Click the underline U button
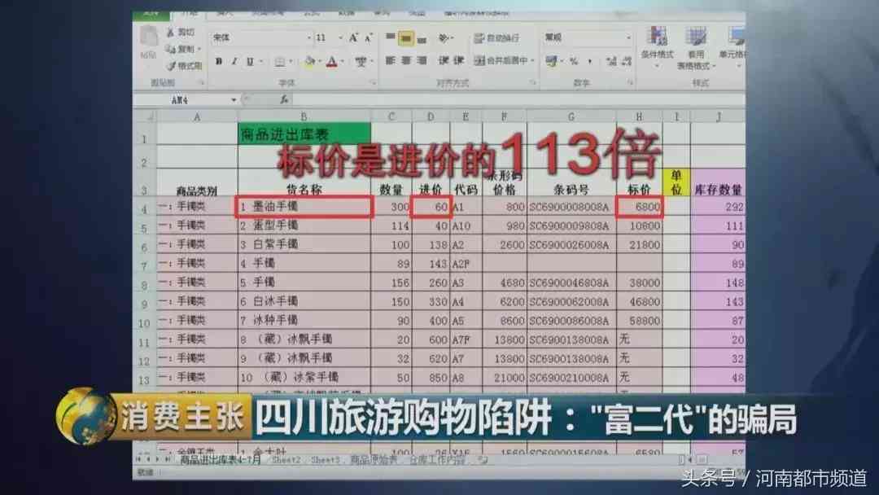 250,62
